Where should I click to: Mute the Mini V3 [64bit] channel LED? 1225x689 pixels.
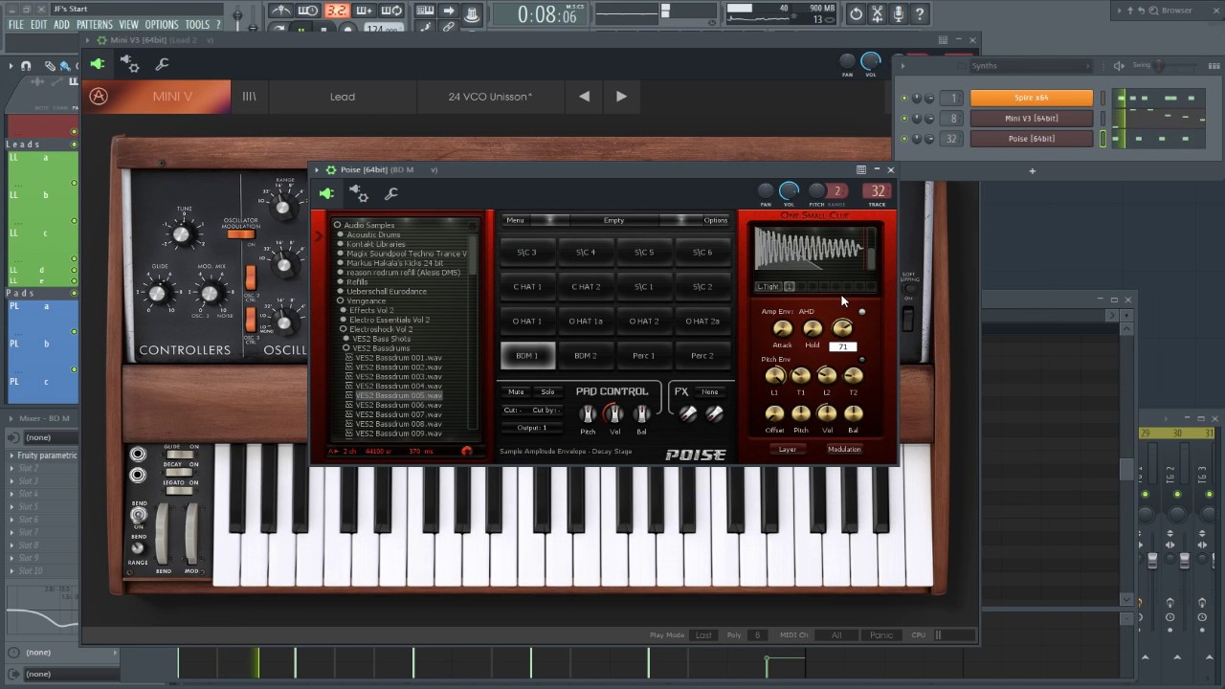coord(903,119)
